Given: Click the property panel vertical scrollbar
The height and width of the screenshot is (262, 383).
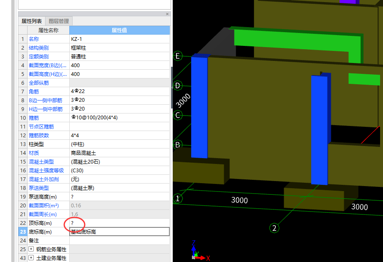Looking at the screenshot, I should point(172,88).
